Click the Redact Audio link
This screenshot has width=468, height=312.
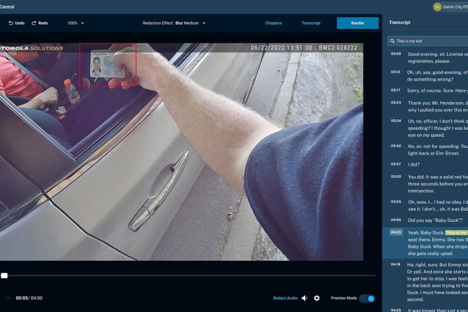point(285,298)
